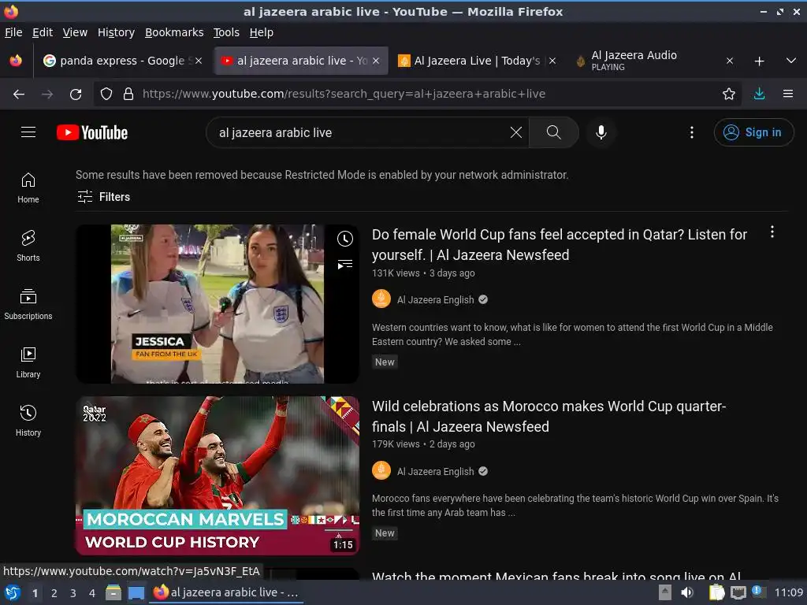The width and height of the screenshot is (807, 605).
Task: Open the View menu
Action: [75, 32]
